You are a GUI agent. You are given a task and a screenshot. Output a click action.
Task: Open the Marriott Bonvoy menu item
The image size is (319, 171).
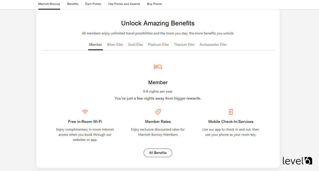(49, 4)
